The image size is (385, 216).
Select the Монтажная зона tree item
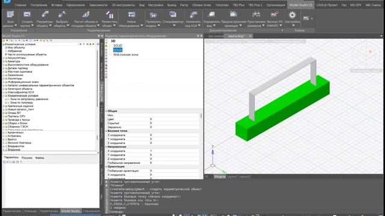126,55
